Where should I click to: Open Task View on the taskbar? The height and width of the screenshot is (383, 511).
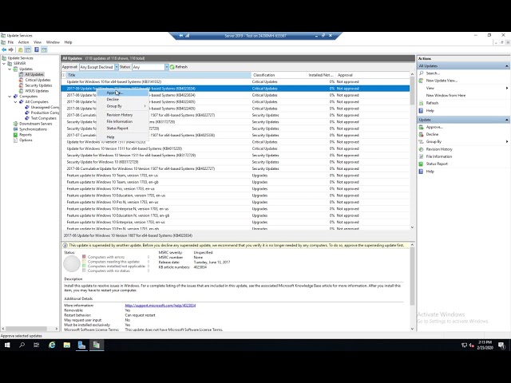click(37, 345)
